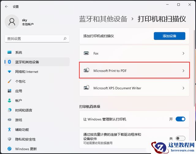Click 打印机和扫描仪 page title
The width and height of the screenshot is (196, 154).
(162, 19)
